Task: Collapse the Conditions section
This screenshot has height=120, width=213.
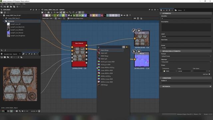Action: pyautogui.click(x=161, y=78)
